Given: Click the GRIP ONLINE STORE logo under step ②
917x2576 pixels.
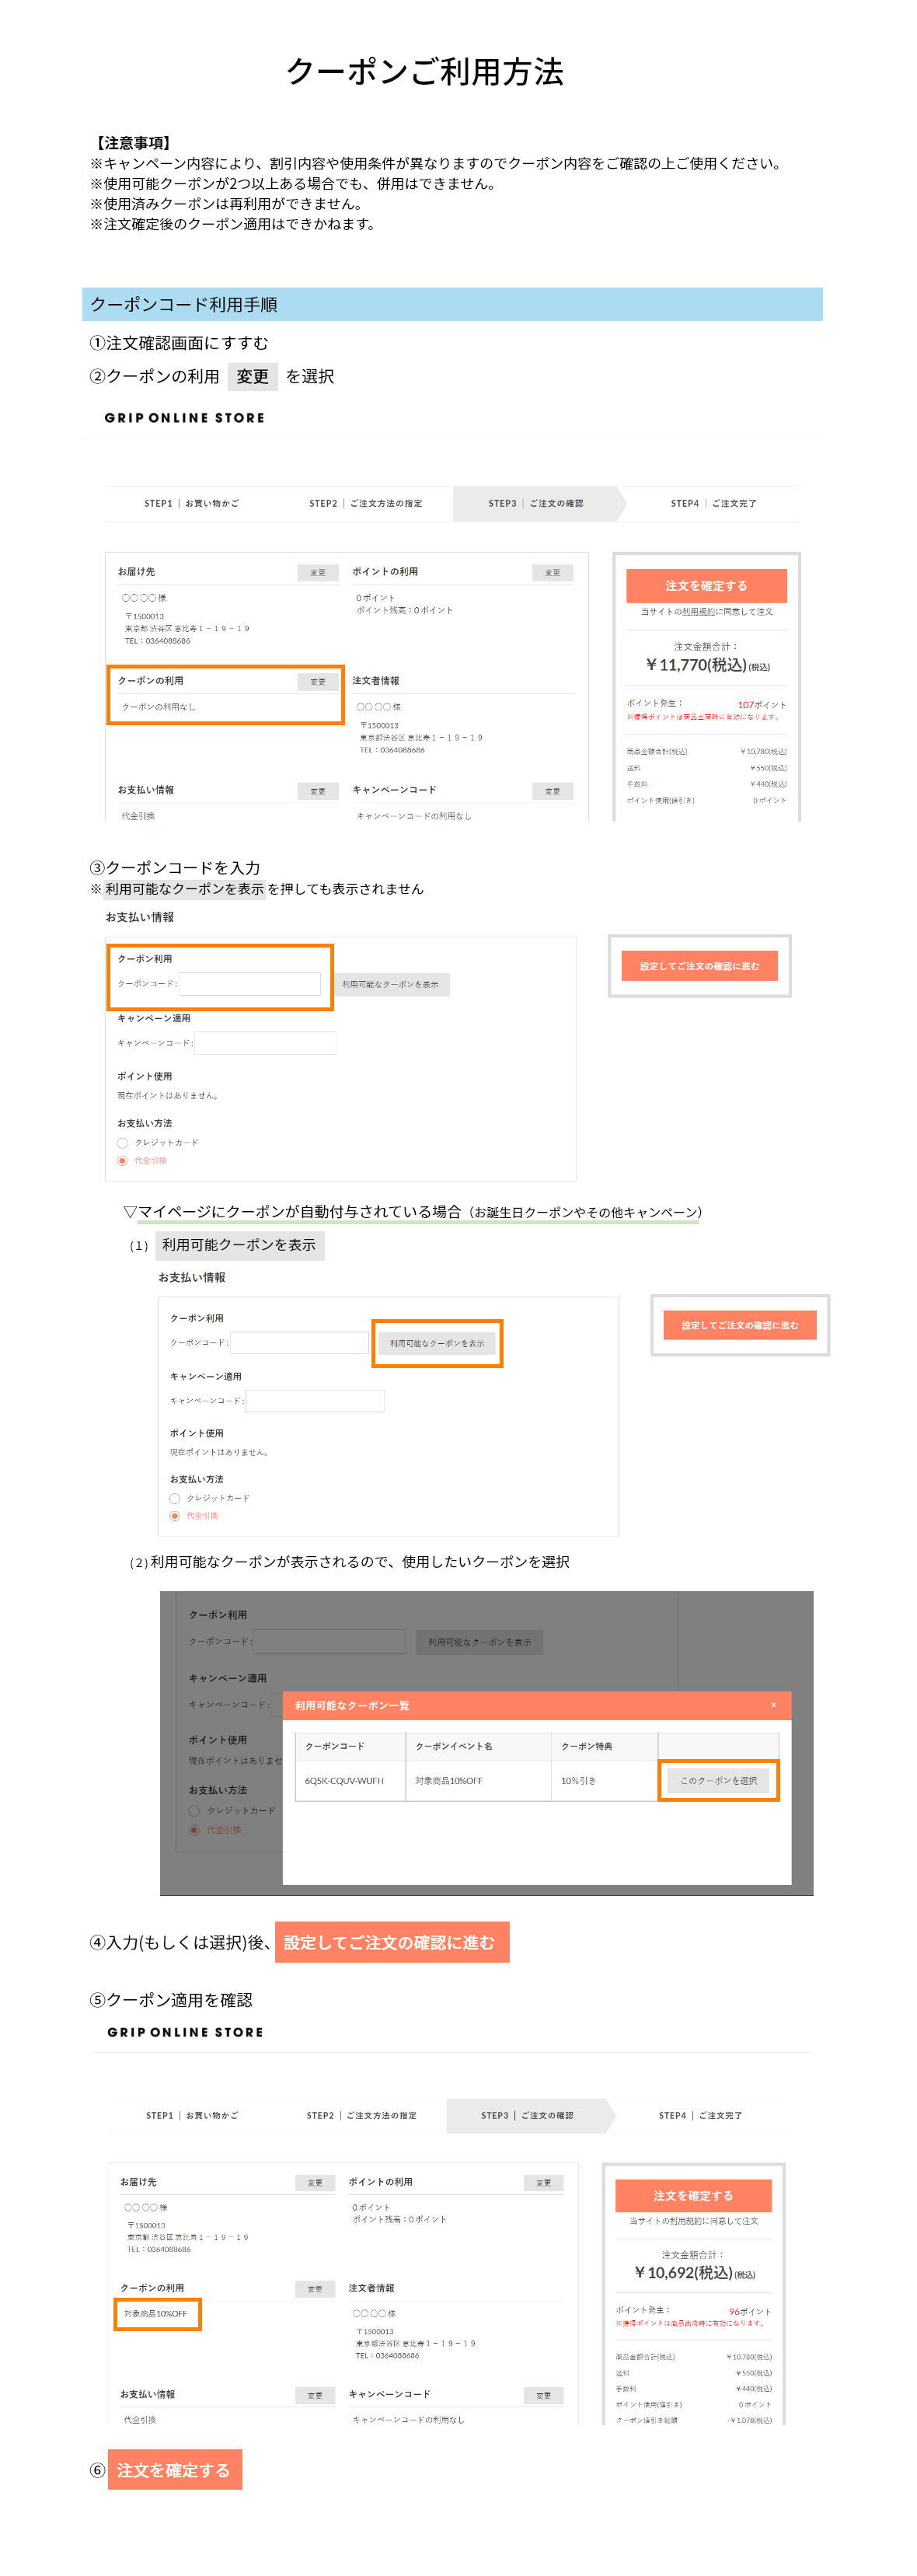Looking at the screenshot, I should click(185, 418).
